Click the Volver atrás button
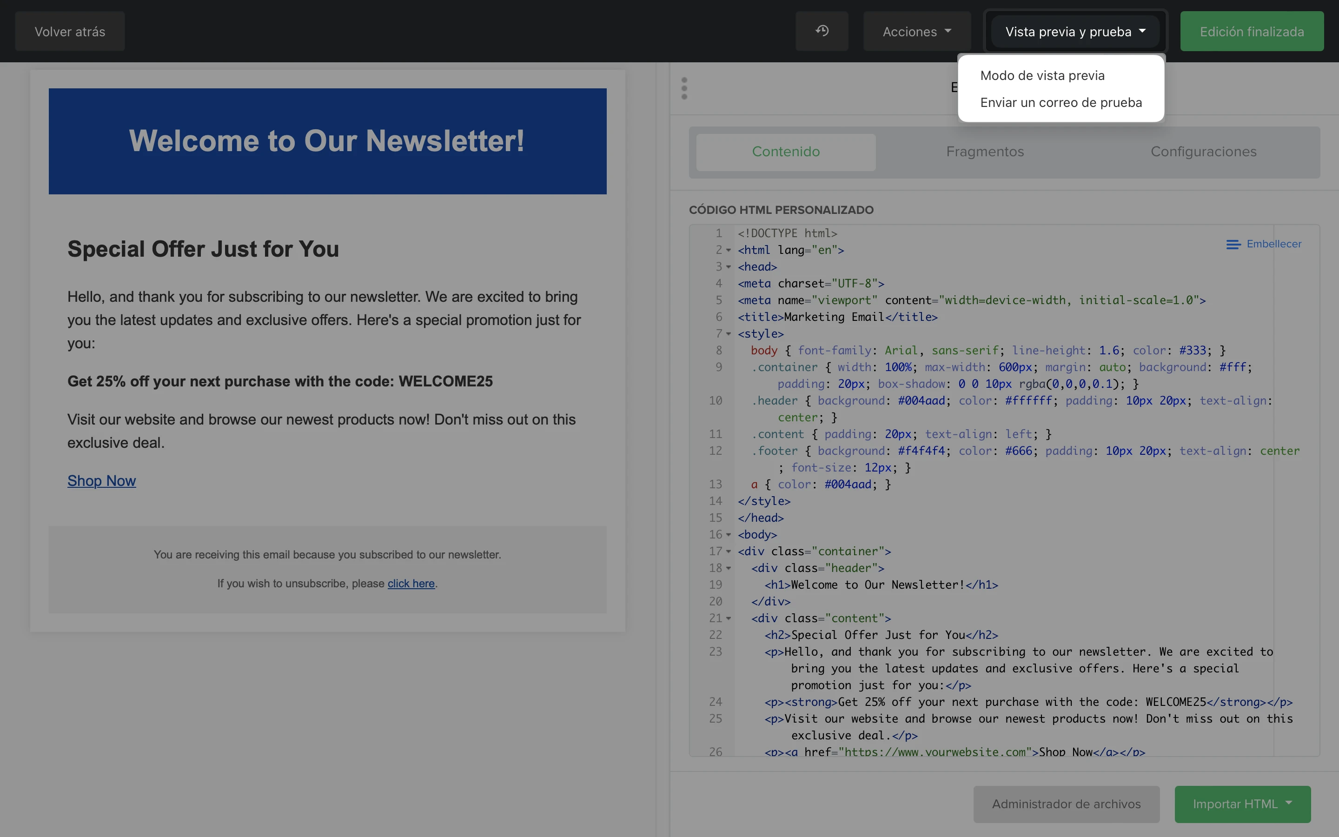 tap(70, 32)
